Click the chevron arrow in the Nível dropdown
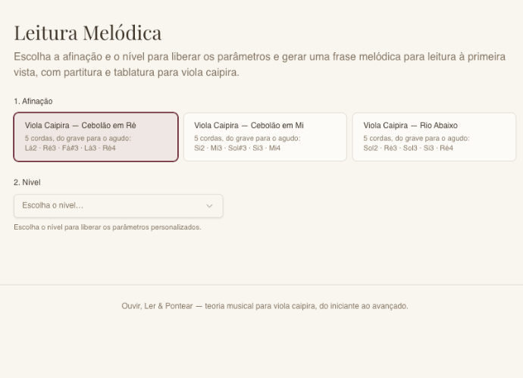This screenshot has width=523, height=378. pyautogui.click(x=209, y=206)
